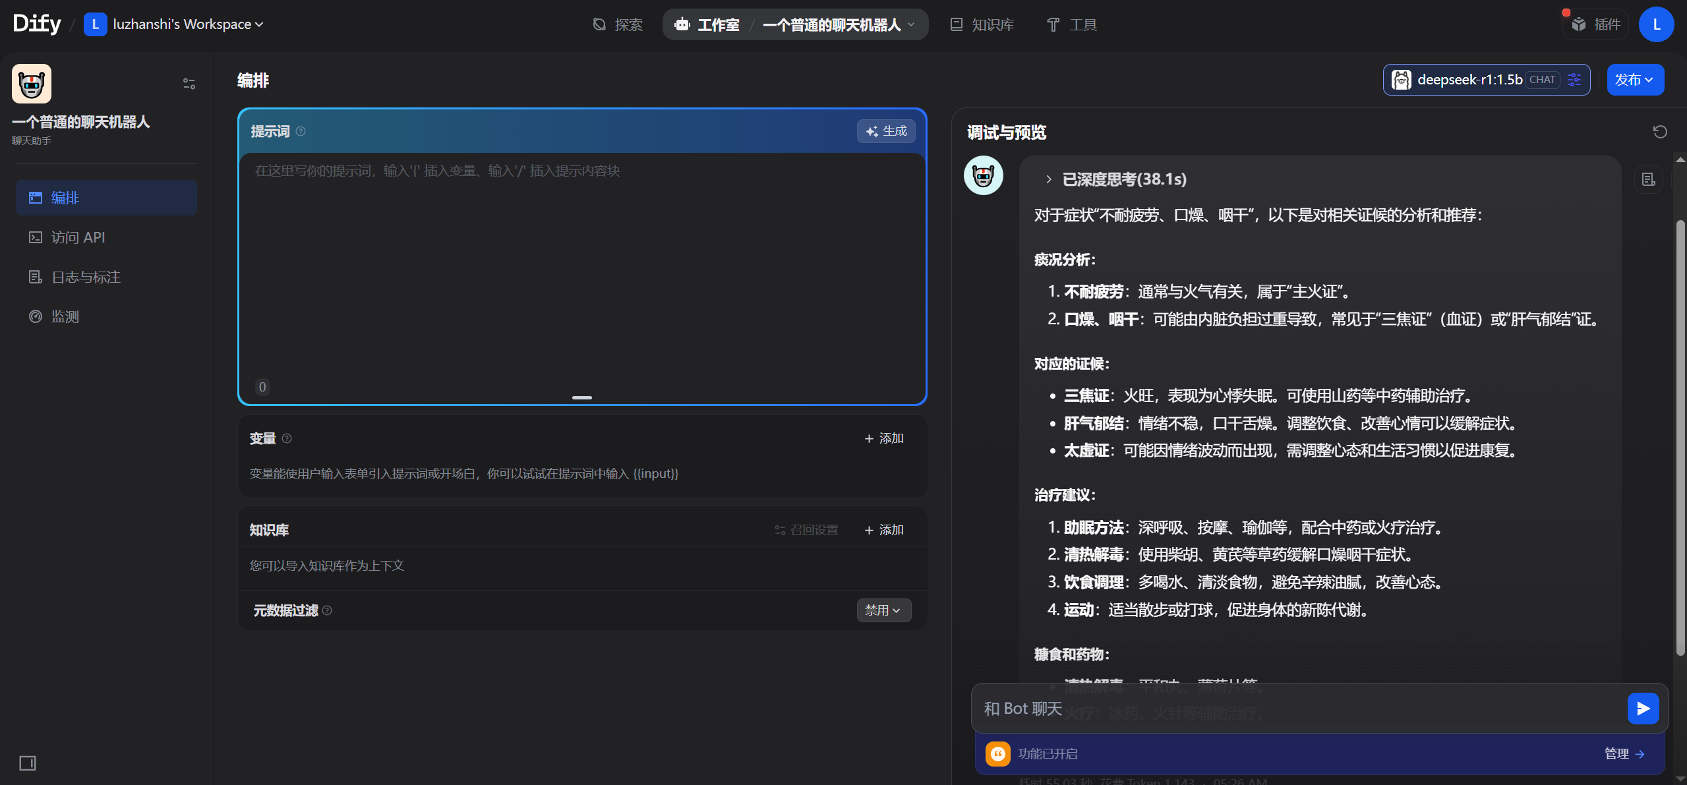
Task: Click 生成 to auto-generate prompt
Action: pyautogui.click(x=886, y=131)
